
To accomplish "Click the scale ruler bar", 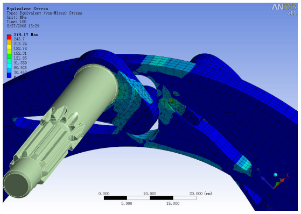I will click(150, 198).
